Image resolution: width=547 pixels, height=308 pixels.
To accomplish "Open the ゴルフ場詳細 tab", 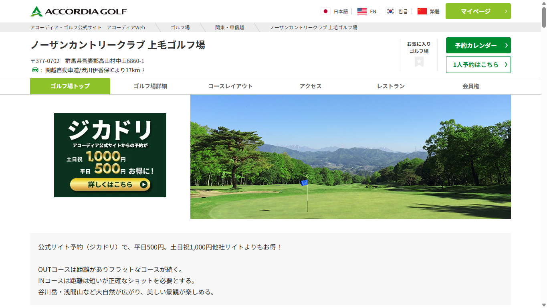I will tap(150, 86).
